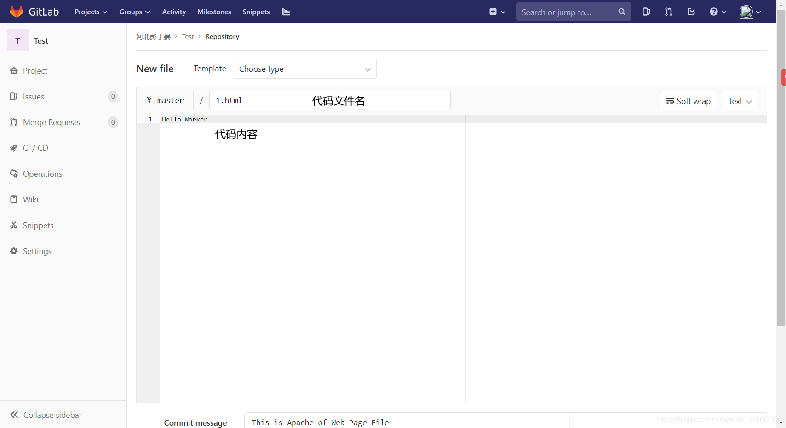Screen dimensions: 786x428
Task: Click the Operations sidebar icon
Action: tap(14, 174)
